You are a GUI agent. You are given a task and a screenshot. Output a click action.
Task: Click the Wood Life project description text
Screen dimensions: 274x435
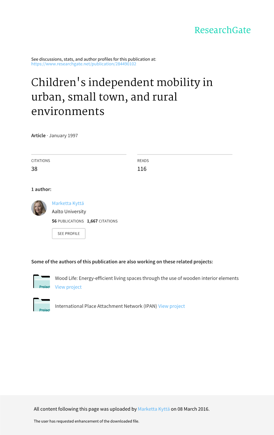click(147, 278)
